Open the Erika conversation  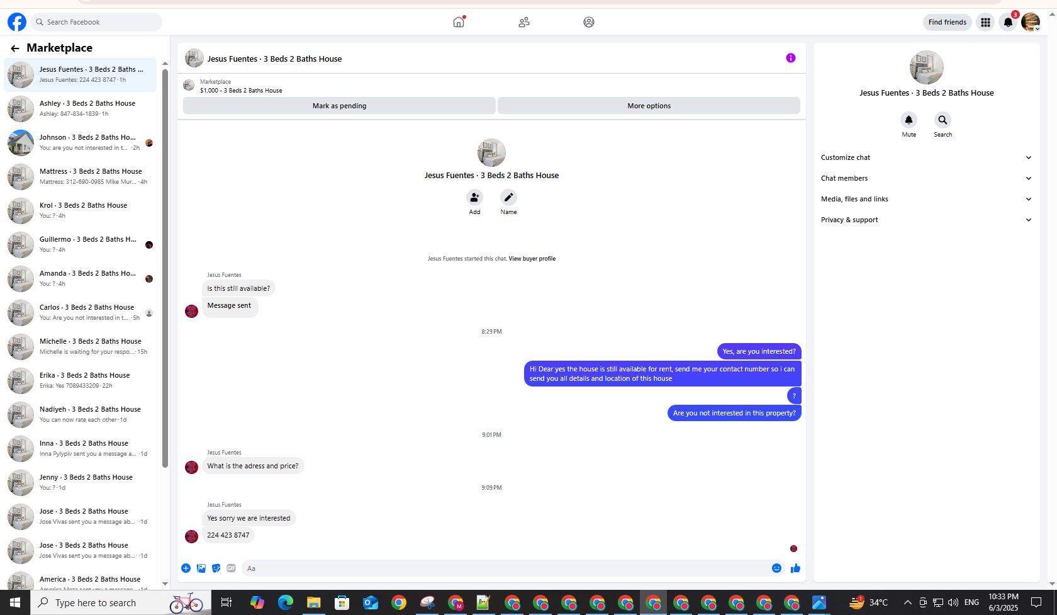tap(81, 380)
